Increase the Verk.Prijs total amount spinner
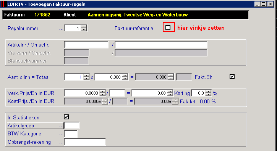 pos(170,92)
